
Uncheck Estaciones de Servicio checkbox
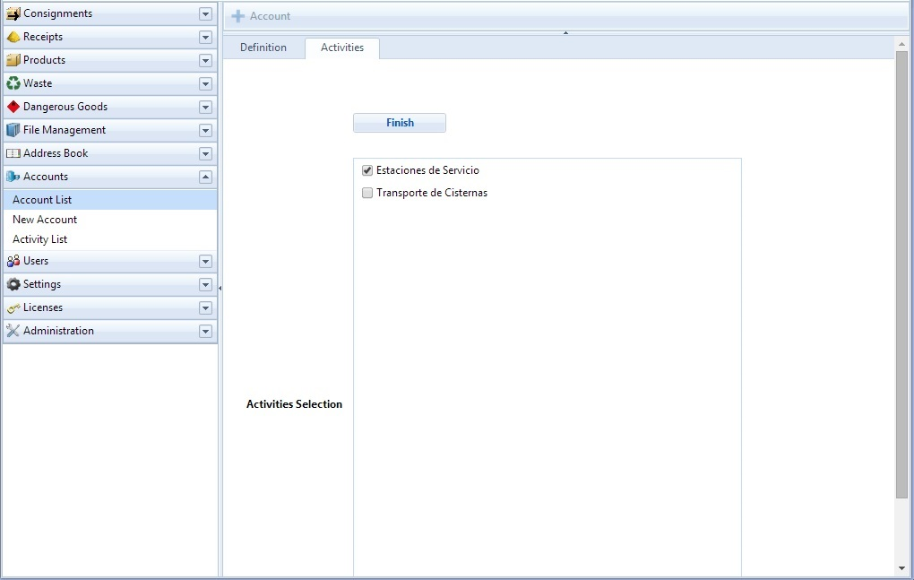(367, 170)
